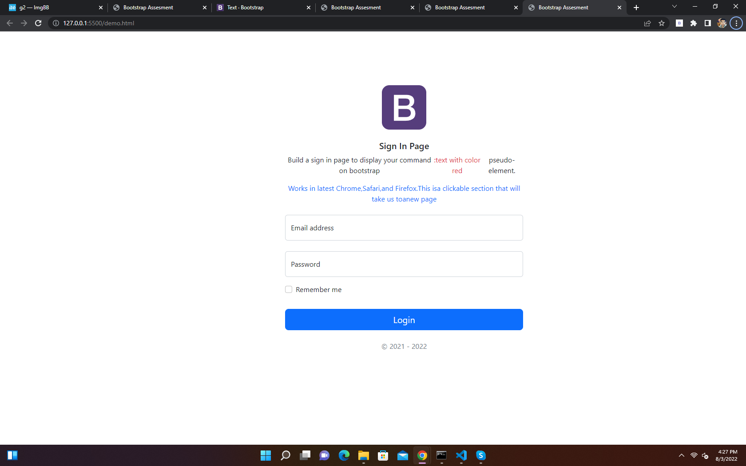Open the share page icon
Image resolution: width=746 pixels, height=466 pixels.
point(647,23)
